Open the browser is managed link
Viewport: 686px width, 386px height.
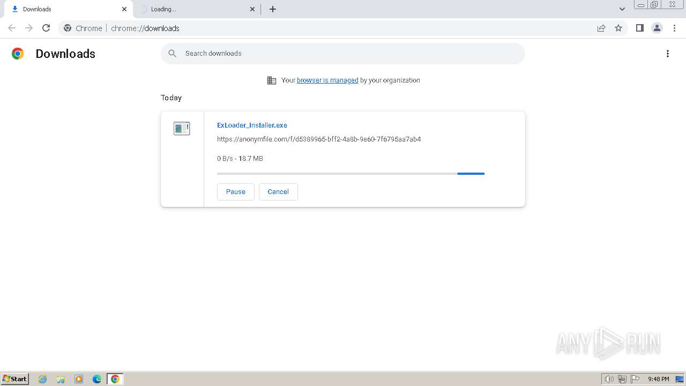tap(327, 80)
